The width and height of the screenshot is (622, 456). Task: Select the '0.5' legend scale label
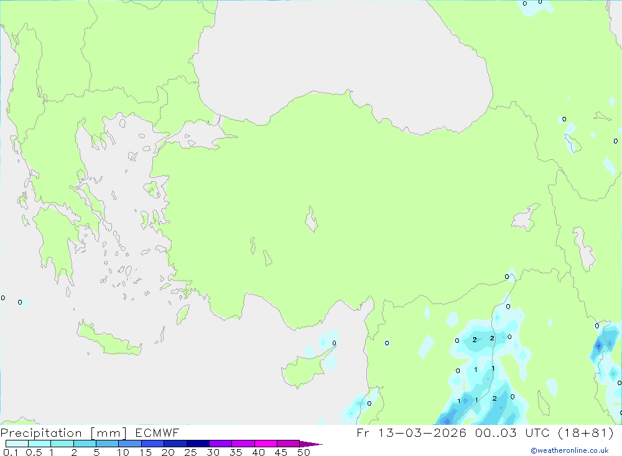tap(34, 452)
